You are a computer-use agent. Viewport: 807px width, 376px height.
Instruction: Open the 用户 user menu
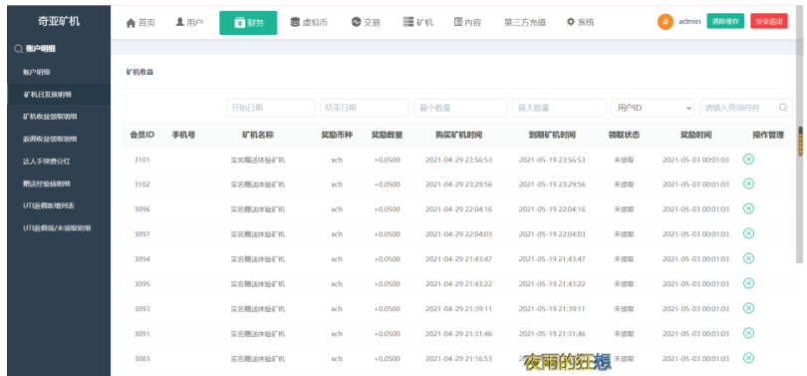189,22
